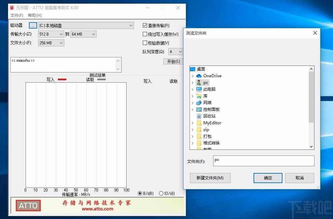Click the 取消 cancel button
Viewport: 333px width, 219px height.
tap(299, 178)
